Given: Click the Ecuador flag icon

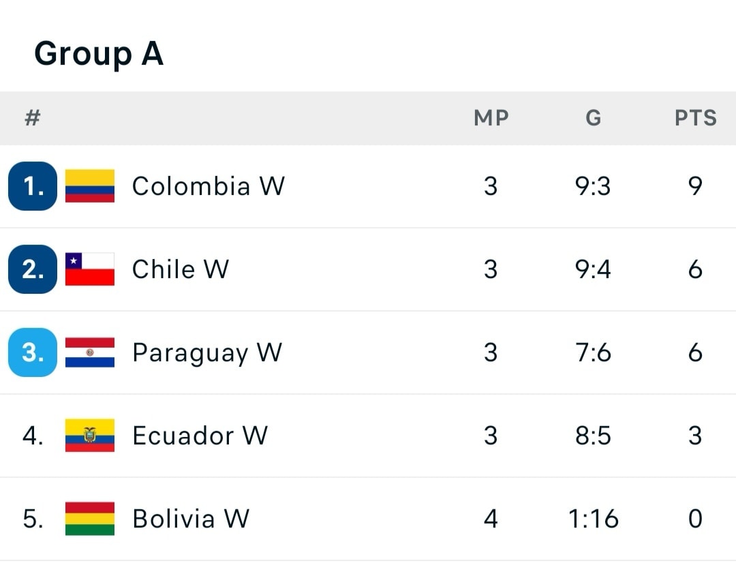Looking at the screenshot, I should point(90,436).
